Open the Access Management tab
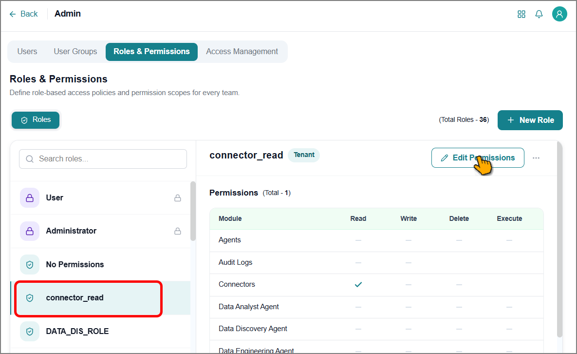The height and width of the screenshot is (354, 577). point(242,52)
